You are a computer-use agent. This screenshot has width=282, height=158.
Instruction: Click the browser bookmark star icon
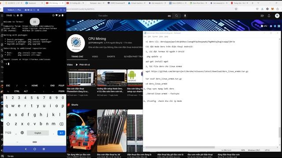point(236,9)
